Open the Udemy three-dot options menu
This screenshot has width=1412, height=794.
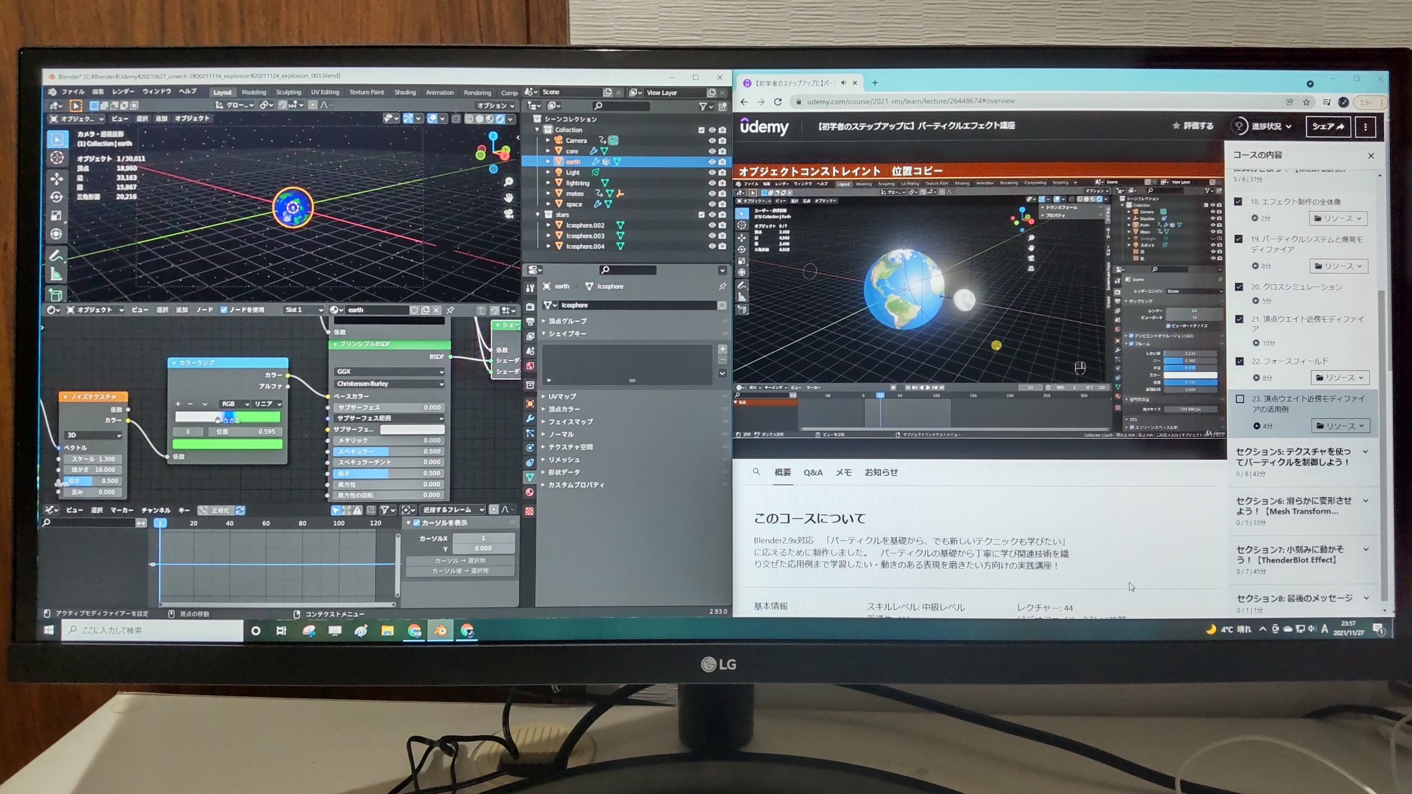pos(1366,127)
